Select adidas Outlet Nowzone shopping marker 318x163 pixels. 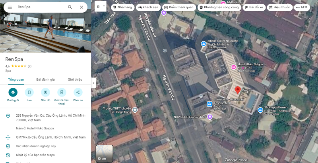[x=204, y=44]
